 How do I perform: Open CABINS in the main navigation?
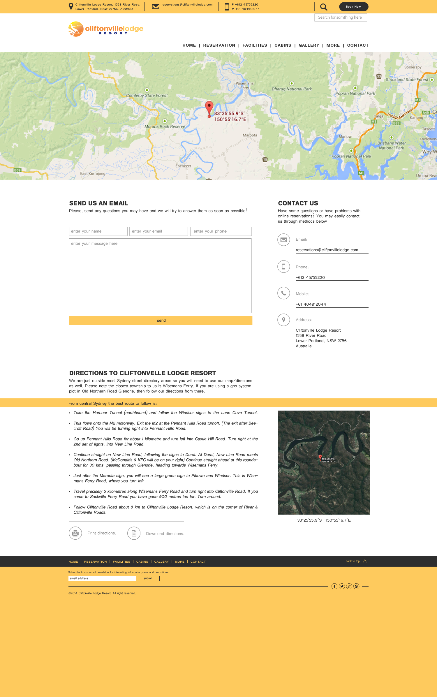point(283,45)
